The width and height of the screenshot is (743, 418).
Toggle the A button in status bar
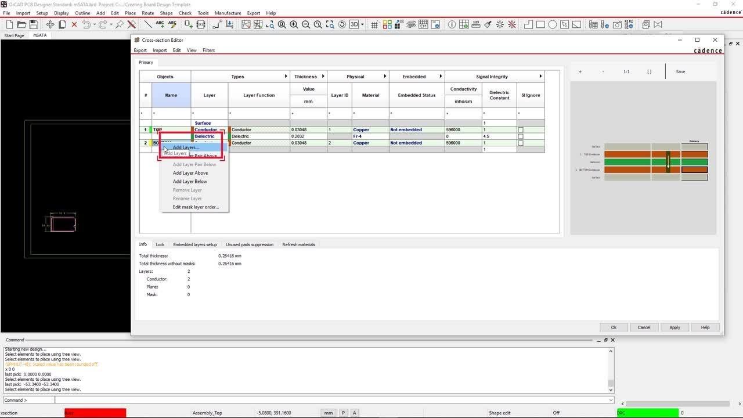(354, 413)
